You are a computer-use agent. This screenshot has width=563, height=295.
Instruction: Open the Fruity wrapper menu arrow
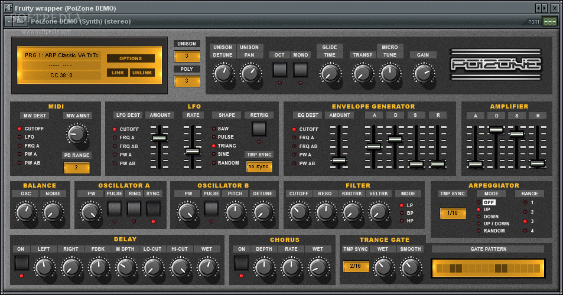(x=9, y=21)
